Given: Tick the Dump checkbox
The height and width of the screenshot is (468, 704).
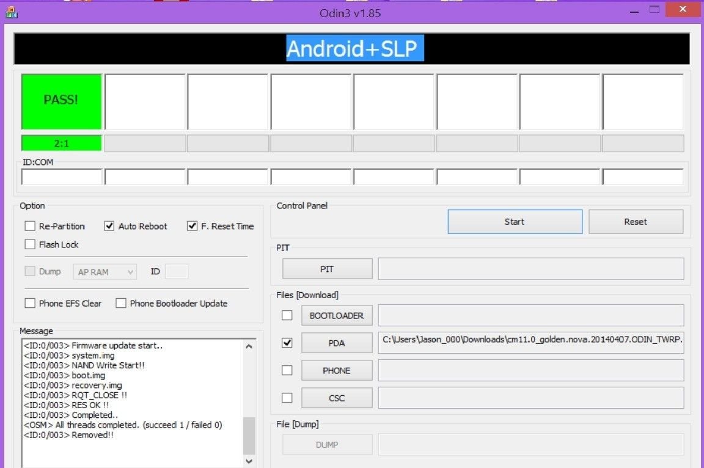Looking at the screenshot, I should [x=30, y=271].
